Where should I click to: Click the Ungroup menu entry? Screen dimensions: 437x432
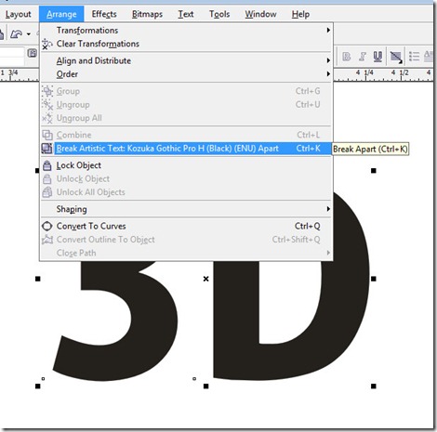pos(186,105)
